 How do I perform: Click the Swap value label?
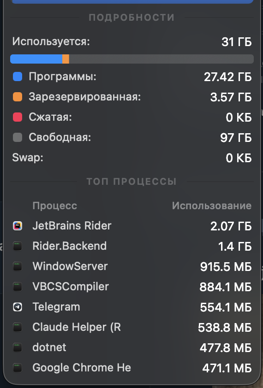point(239,158)
